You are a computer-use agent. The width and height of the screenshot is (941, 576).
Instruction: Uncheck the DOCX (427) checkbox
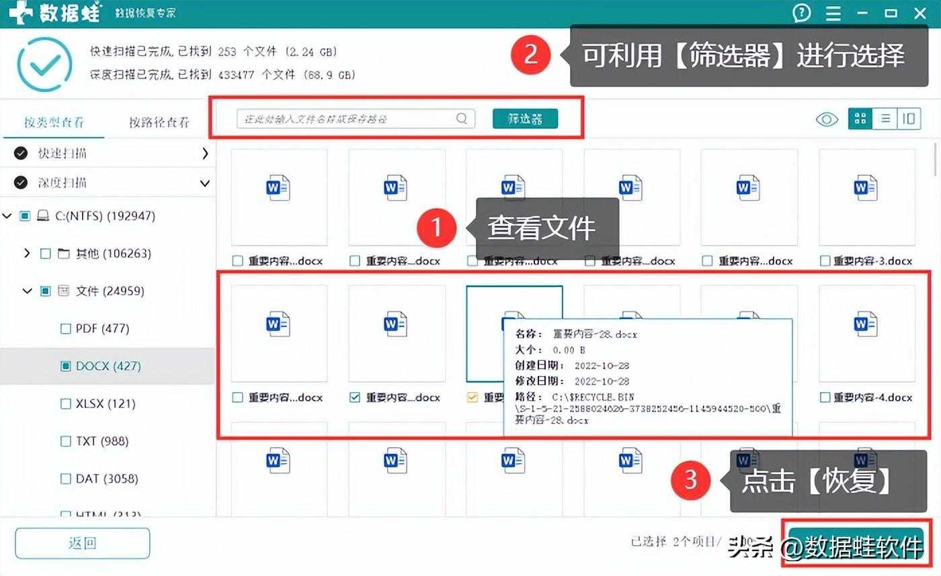tap(65, 367)
